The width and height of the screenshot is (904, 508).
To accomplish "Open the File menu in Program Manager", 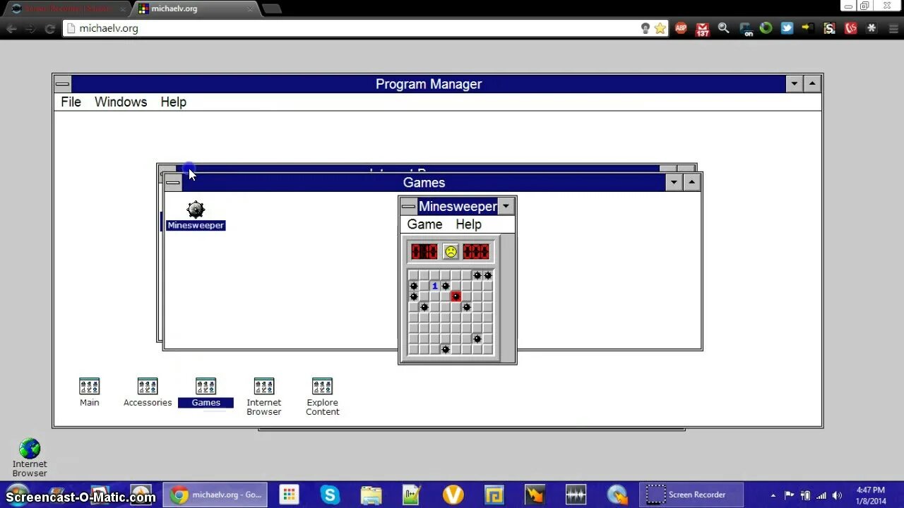I will tap(71, 102).
